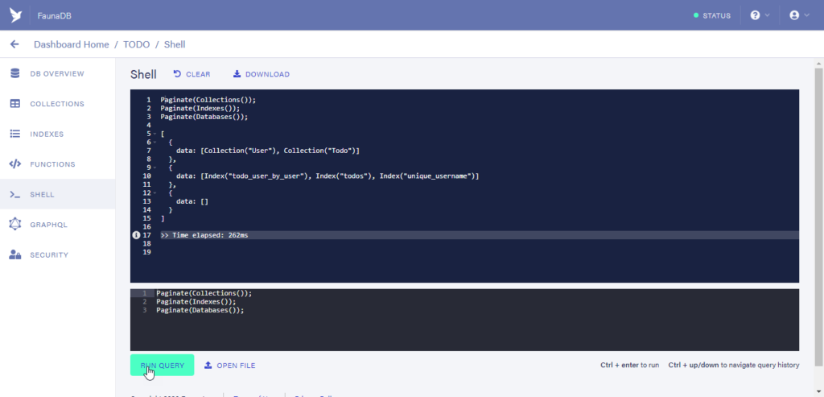The height and width of the screenshot is (397, 824).
Task: Click query editor line Paginate(Databases());
Action: tap(200, 310)
